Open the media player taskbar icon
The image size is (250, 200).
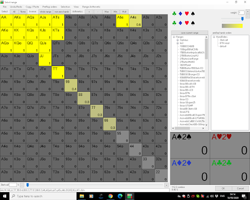(91, 196)
